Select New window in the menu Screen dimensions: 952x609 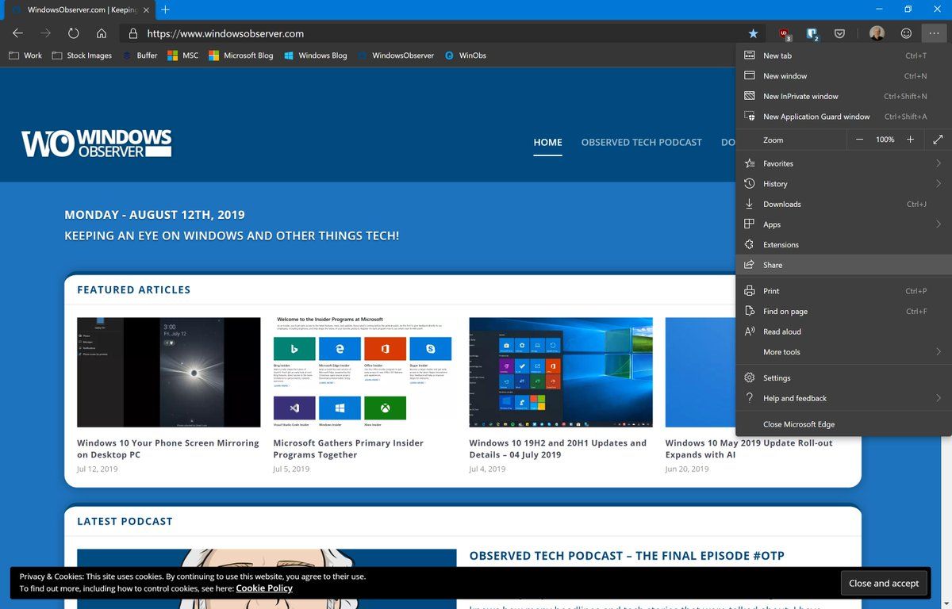click(x=843, y=76)
